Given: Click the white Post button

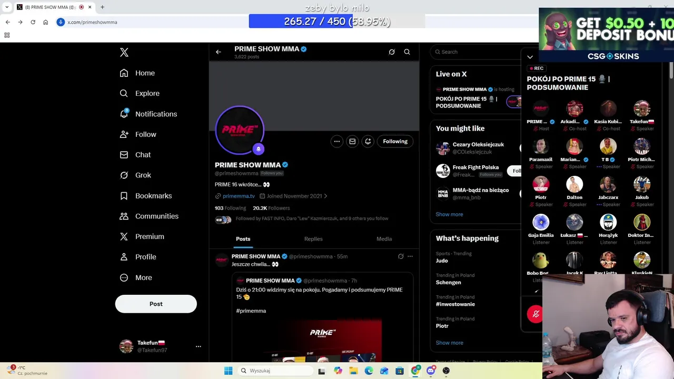Looking at the screenshot, I should [x=156, y=304].
